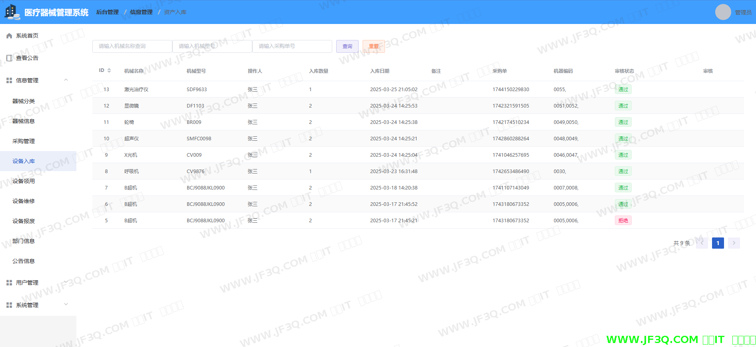756x347 pixels.
Task: Select page 1 in pagination
Action: [718, 243]
